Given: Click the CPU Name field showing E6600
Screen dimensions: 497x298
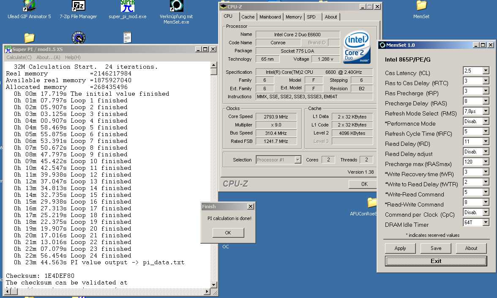Looking at the screenshot, I should (x=298, y=35).
